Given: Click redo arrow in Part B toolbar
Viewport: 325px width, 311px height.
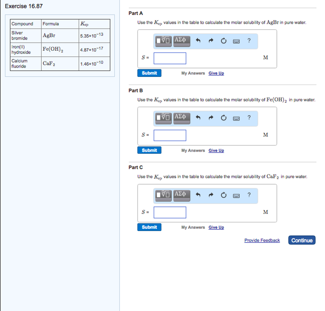Looking at the screenshot, I should [211, 118].
